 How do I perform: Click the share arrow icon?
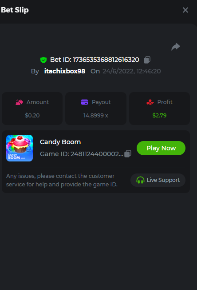click(x=176, y=47)
